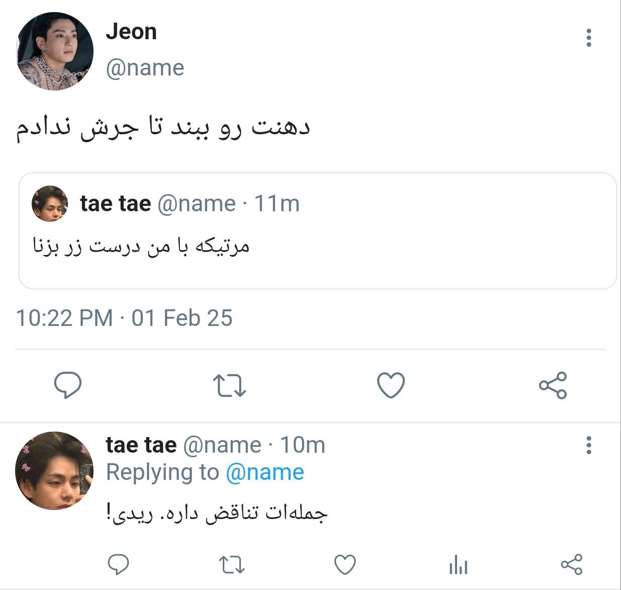The width and height of the screenshot is (621, 590).
Task: Share tae tae's reply
Action: 572,564
